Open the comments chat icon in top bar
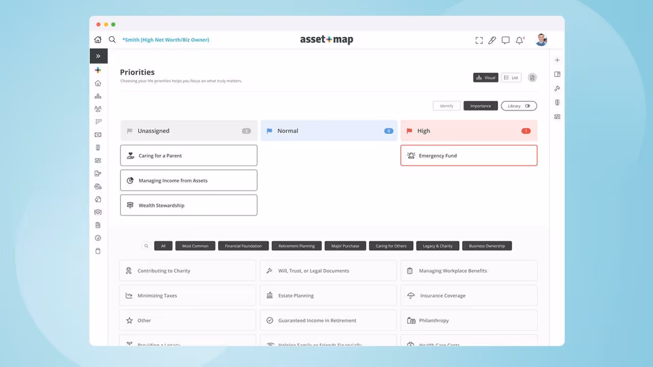Viewport: 653px width, 367px height. pos(506,40)
